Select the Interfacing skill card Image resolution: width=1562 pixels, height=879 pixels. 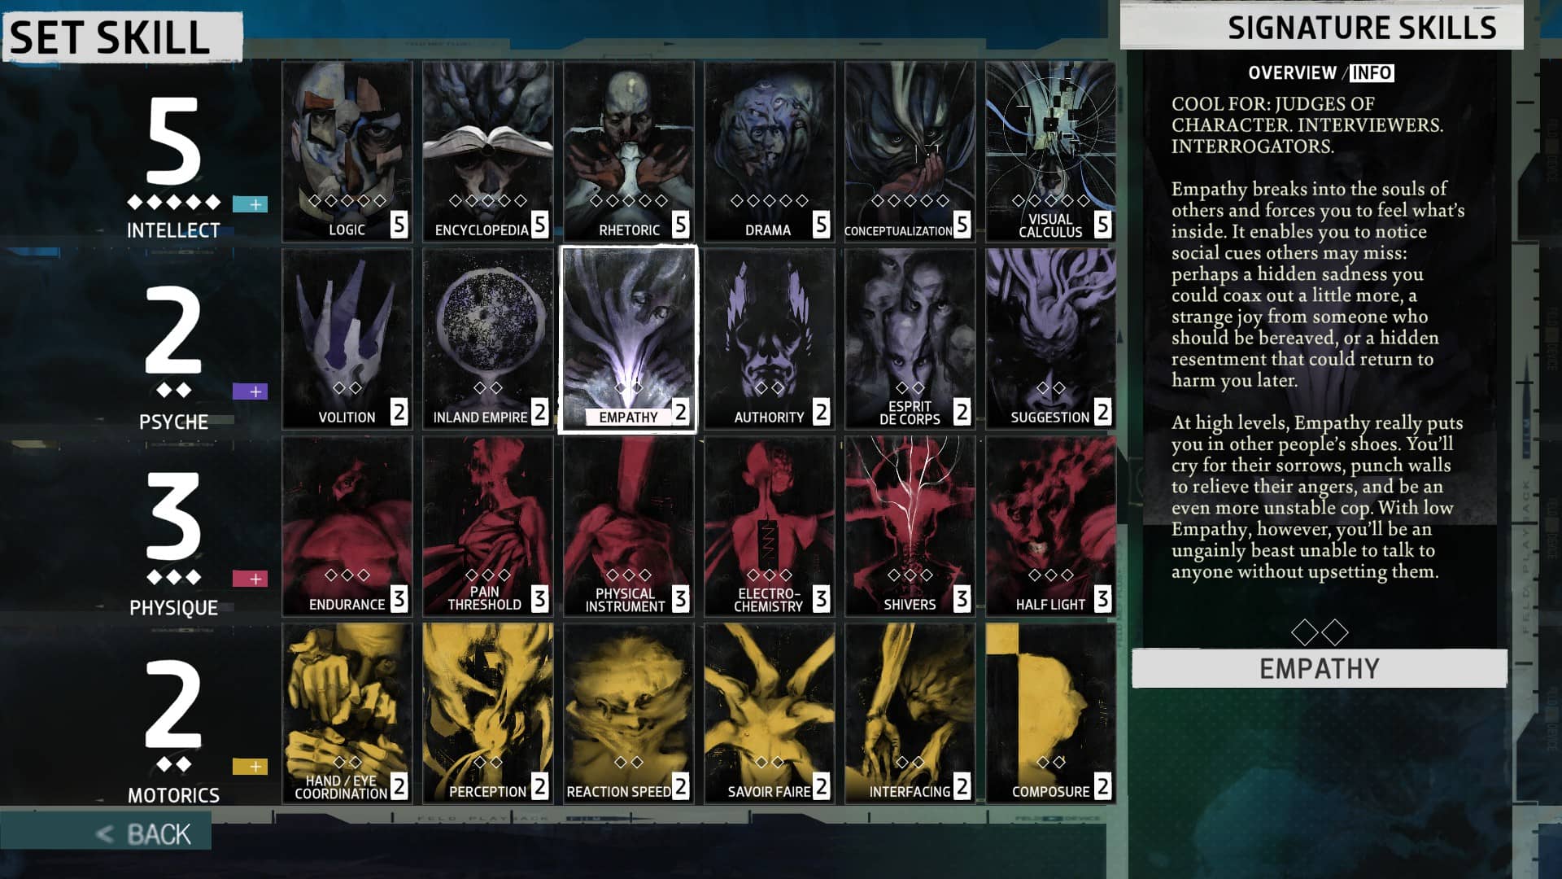click(910, 713)
